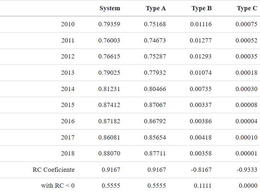Select the 2013 row label

click(x=68, y=73)
